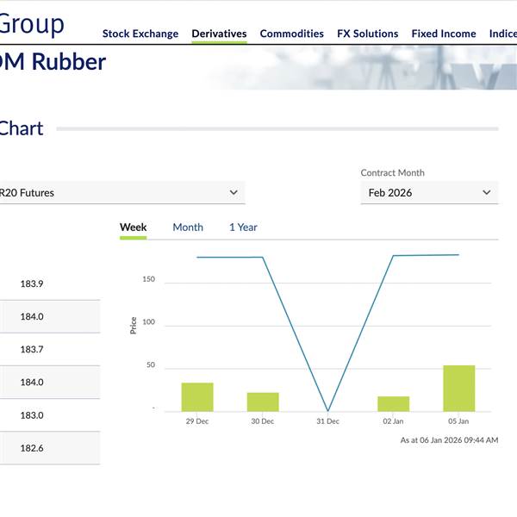This screenshot has width=517, height=517.
Task: Switch chart to Month view
Action: coord(188,227)
